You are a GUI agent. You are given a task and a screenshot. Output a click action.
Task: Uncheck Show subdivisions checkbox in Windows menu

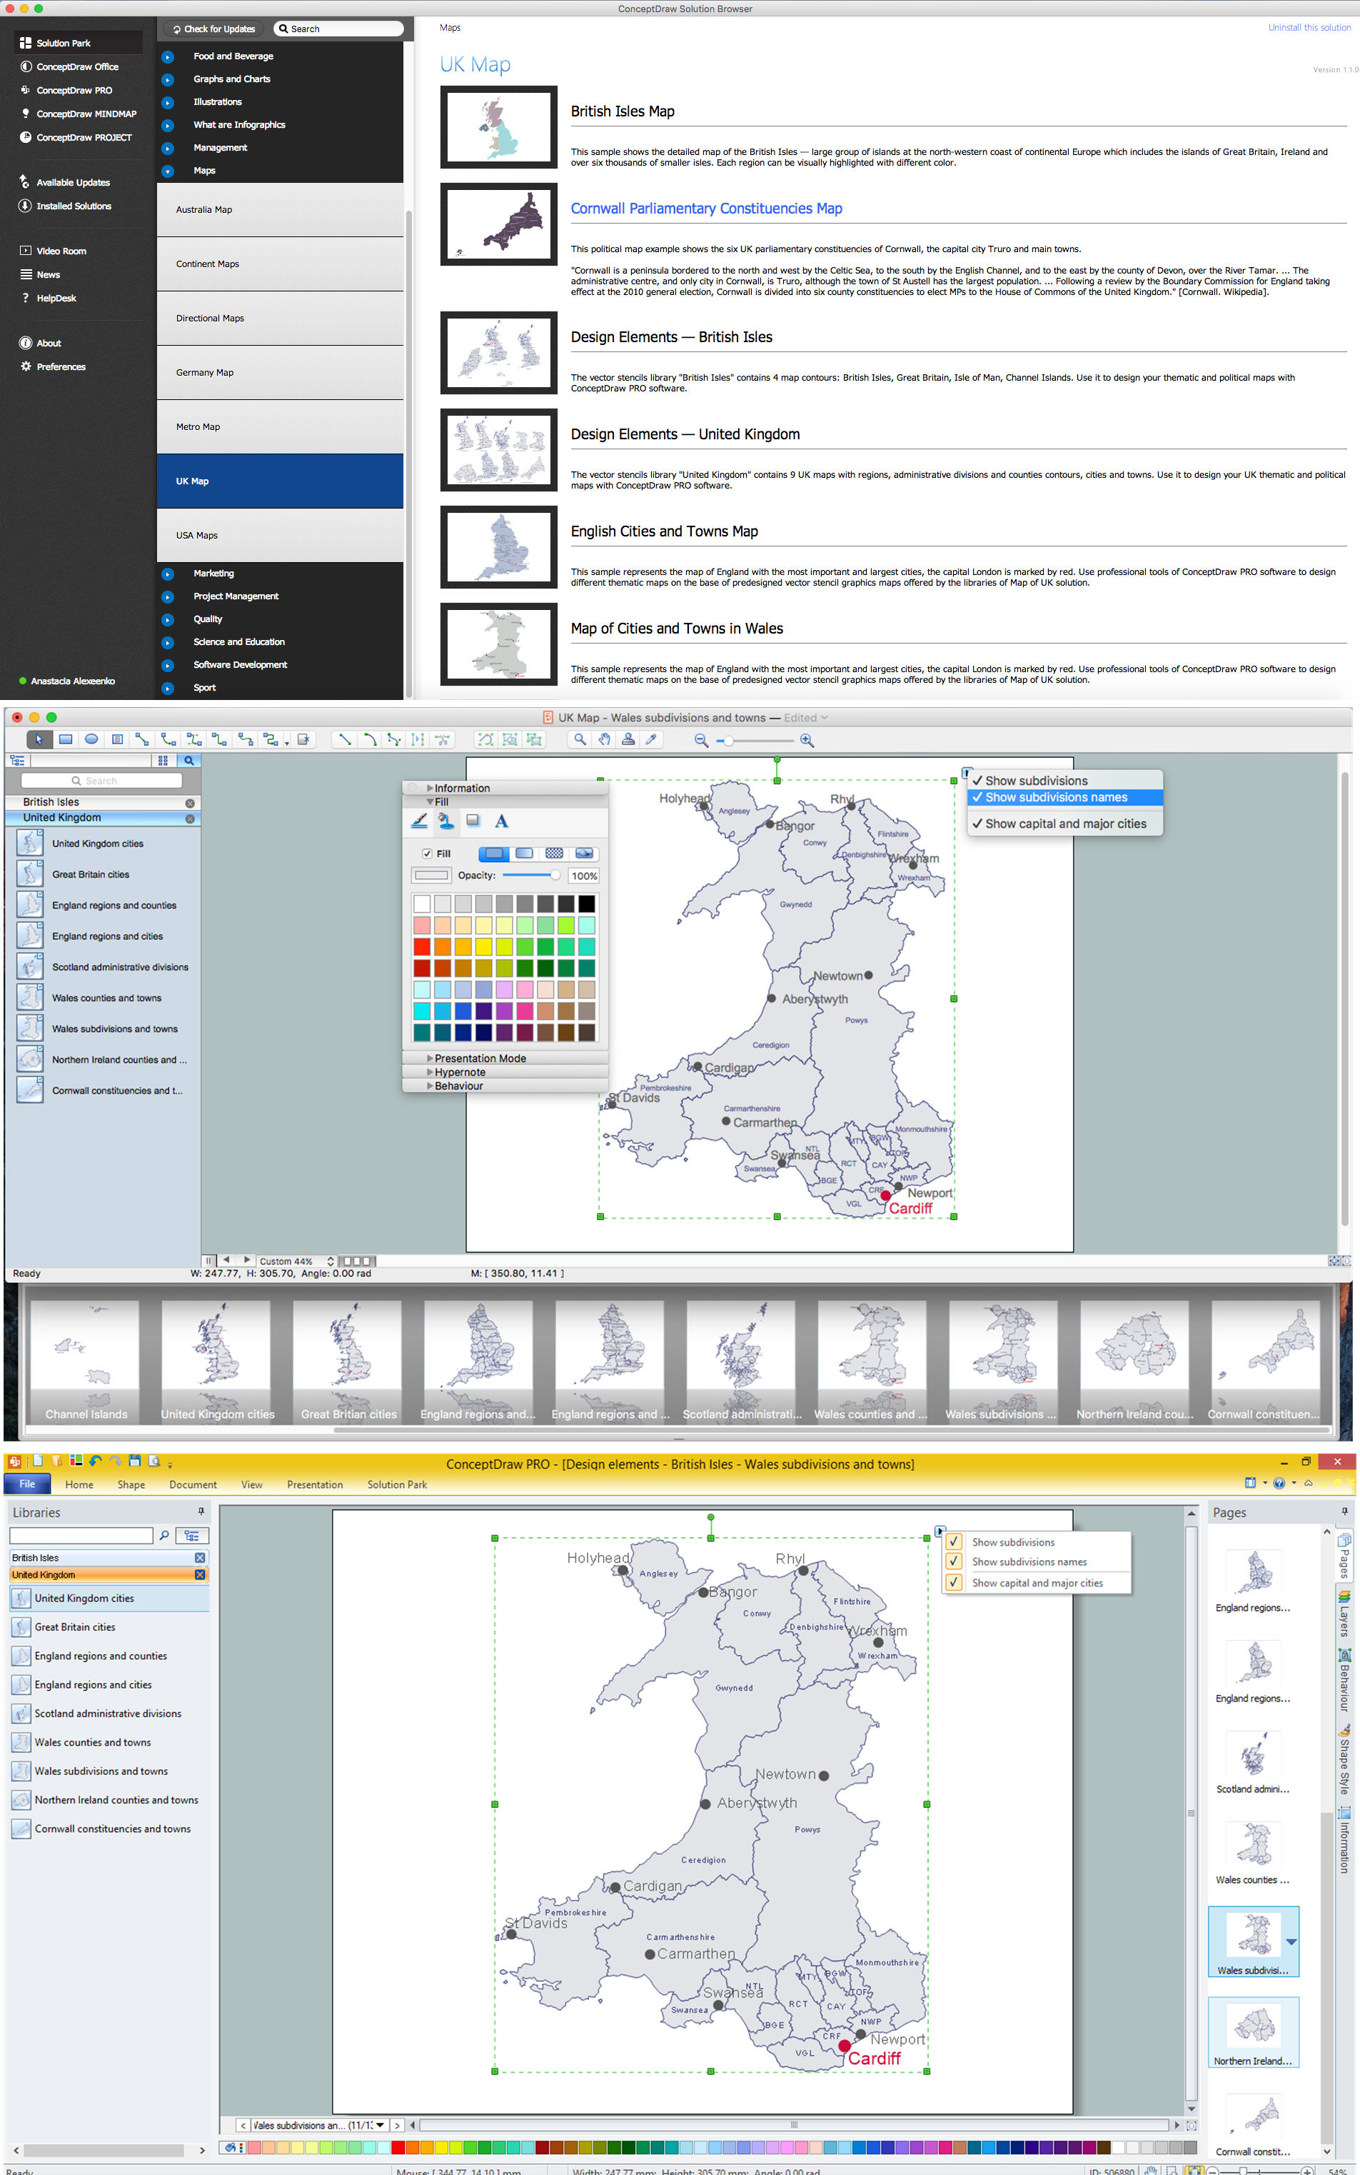point(954,1541)
